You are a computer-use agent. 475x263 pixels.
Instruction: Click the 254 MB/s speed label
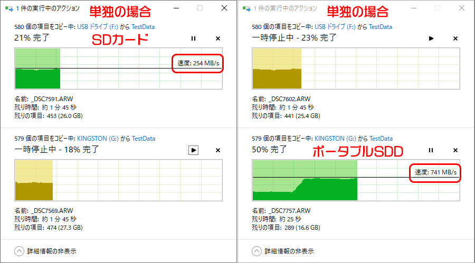click(198, 63)
